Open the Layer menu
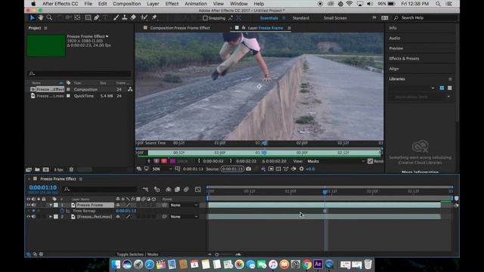The width and height of the screenshot is (484, 272). (x=153, y=4)
